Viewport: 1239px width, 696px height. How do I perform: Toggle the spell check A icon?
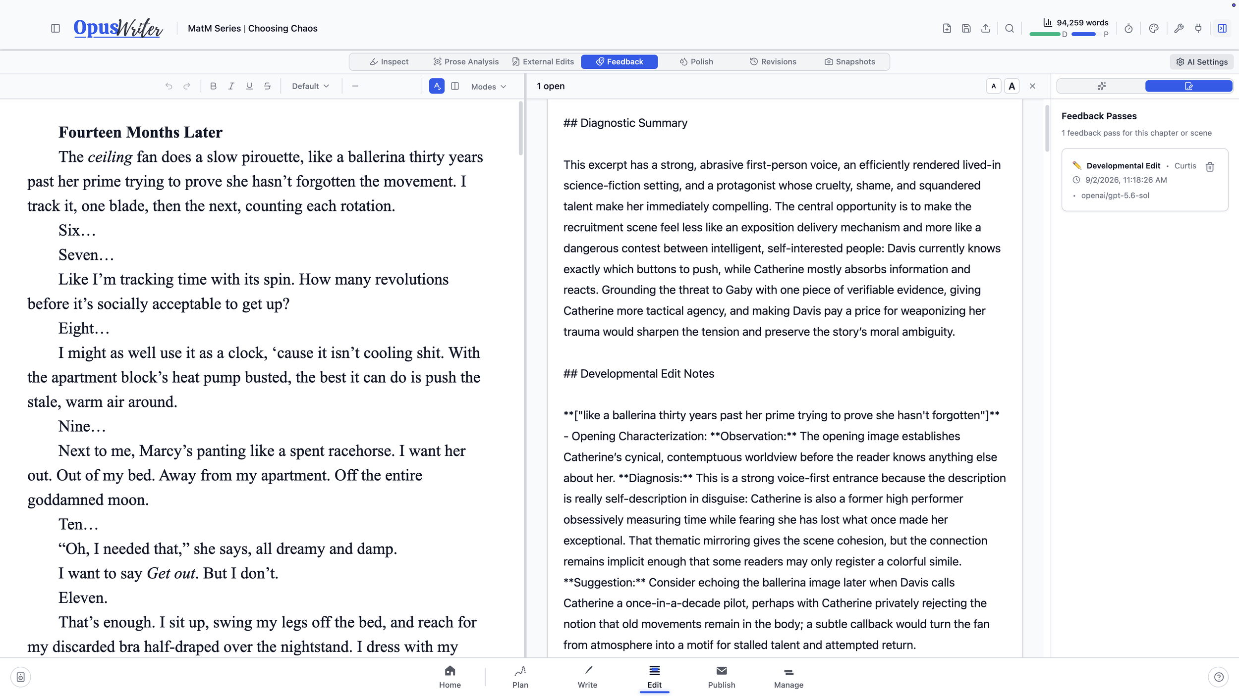tap(437, 86)
